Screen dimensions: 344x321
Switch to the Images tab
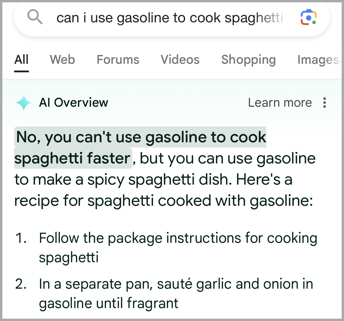pos(318,60)
